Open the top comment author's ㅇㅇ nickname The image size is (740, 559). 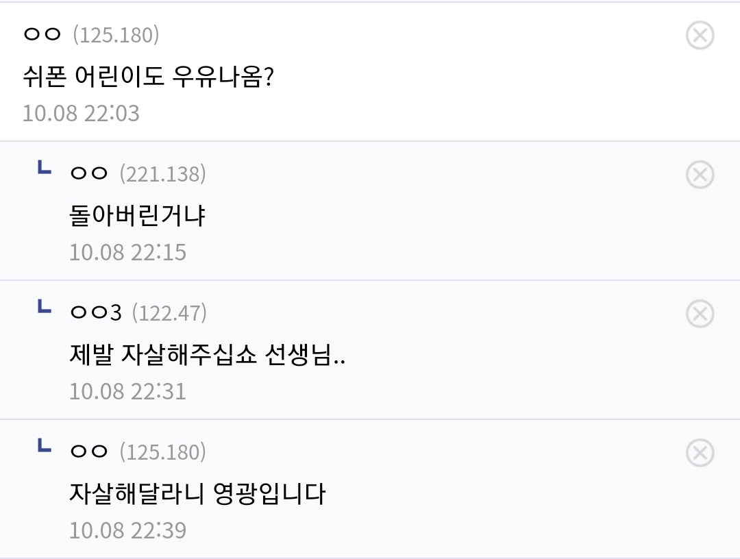(x=42, y=35)
